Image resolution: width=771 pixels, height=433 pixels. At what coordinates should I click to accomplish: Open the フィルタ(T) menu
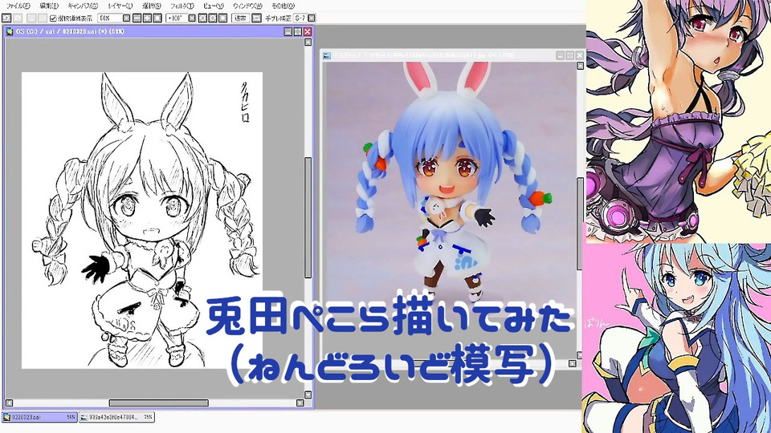pos(182,6)
